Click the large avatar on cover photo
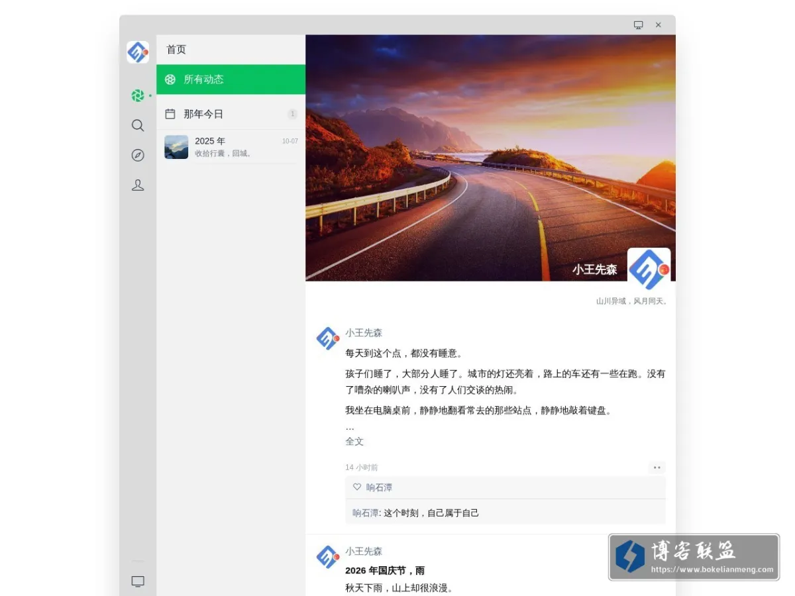Viewport: 795px width, 596px height. point(649,270)
